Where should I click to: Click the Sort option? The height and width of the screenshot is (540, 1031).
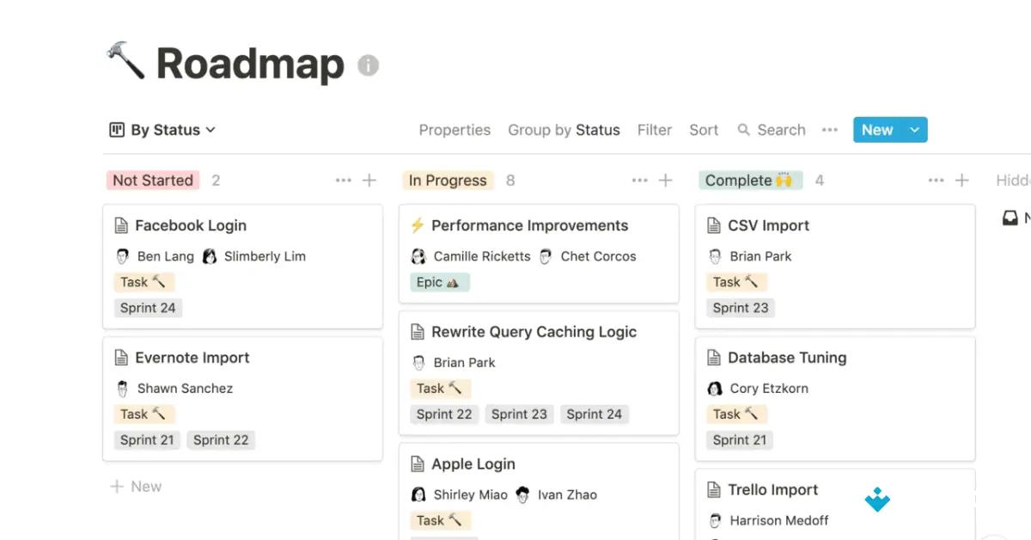coord(703,130)
